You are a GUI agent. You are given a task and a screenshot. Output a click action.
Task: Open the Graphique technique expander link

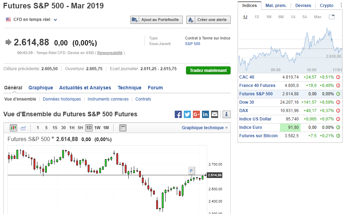tap(204, 128)
